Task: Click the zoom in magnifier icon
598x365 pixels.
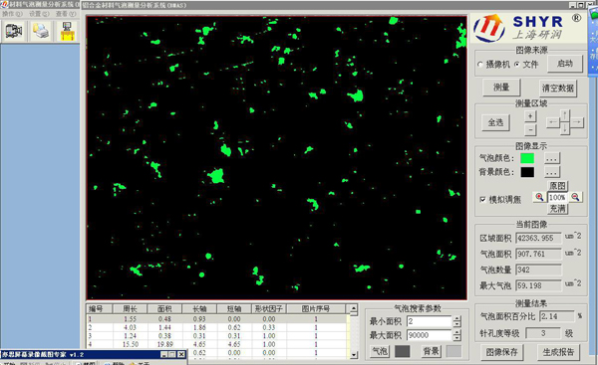Action: click(x=539, y=197)
